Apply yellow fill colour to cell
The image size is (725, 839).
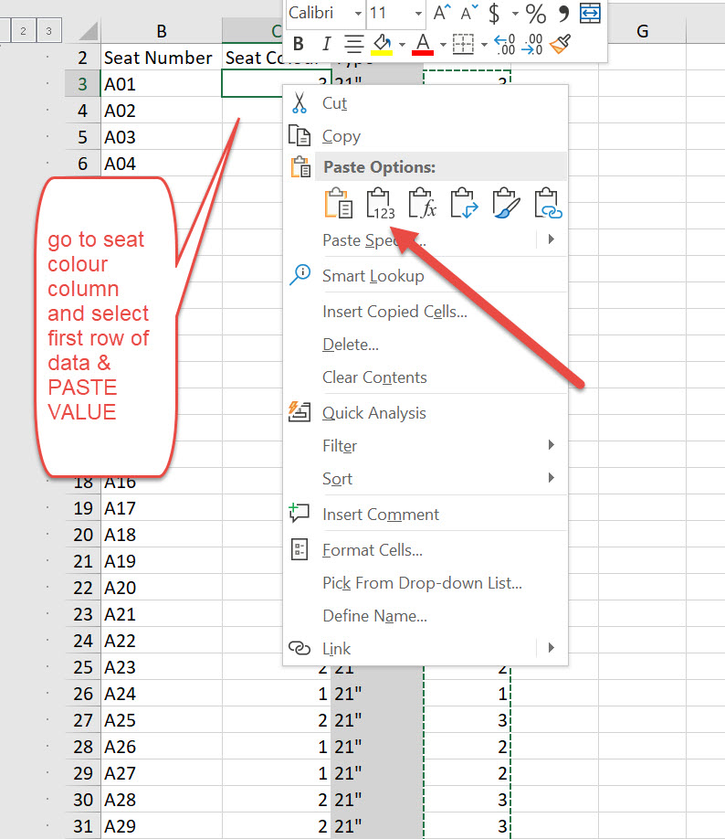pyautogui.click(x=383, y=43)
